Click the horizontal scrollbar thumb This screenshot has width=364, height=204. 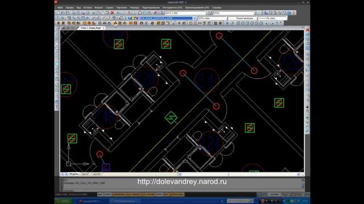point(229,174)
